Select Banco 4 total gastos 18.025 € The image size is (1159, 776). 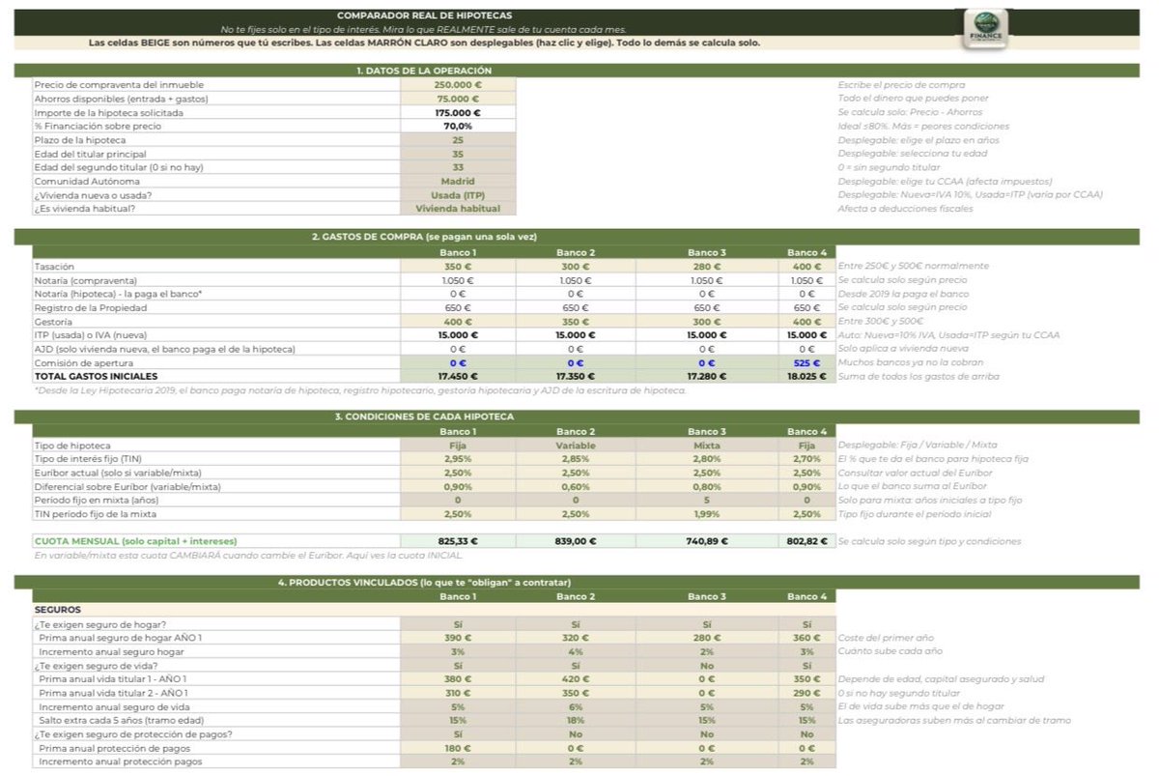point(806,376)
